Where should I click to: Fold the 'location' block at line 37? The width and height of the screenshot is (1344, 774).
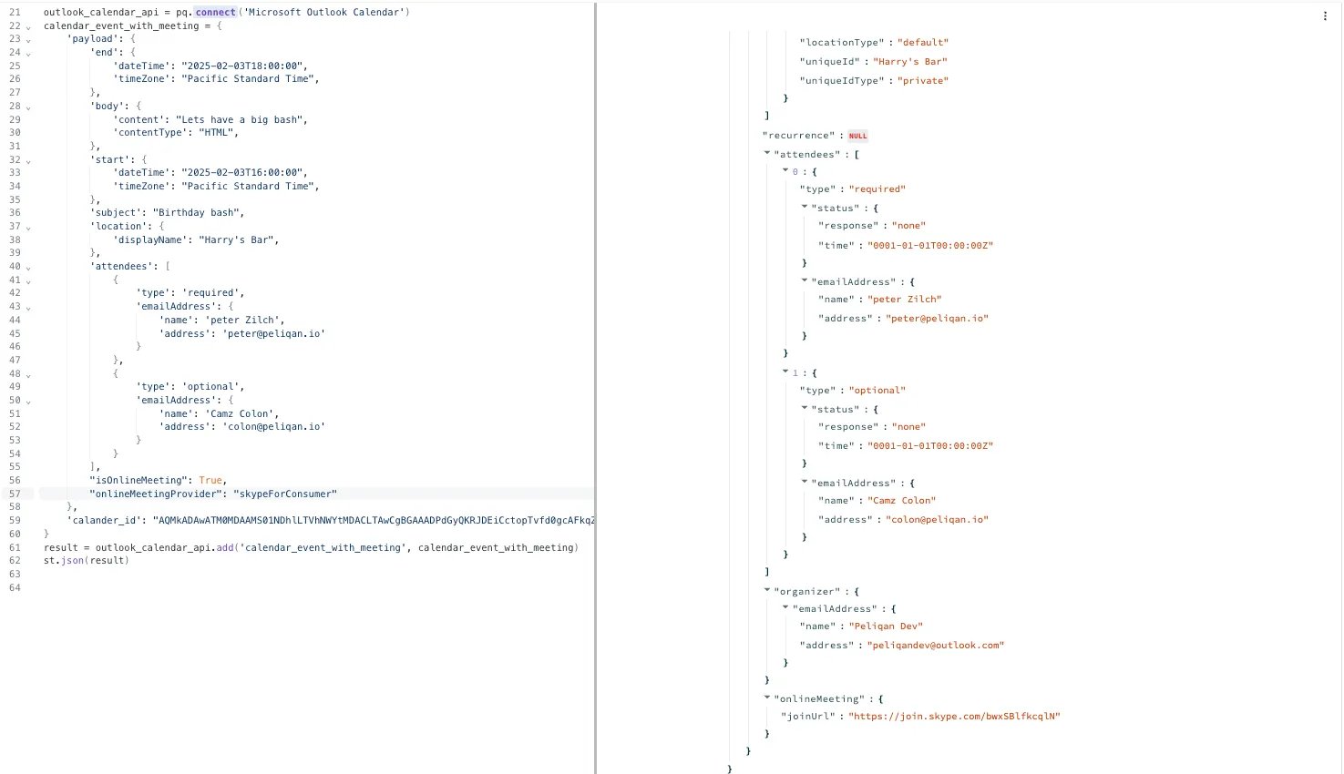tap(28, 227)
